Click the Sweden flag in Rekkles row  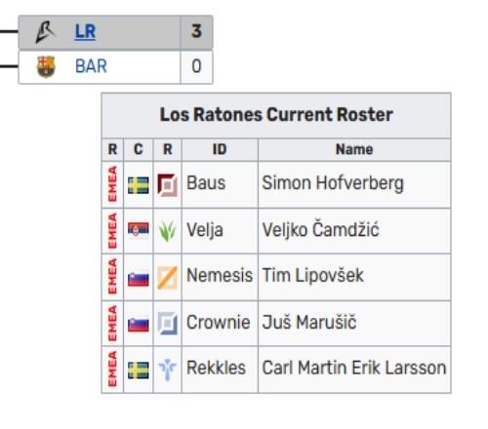point(139,370)
